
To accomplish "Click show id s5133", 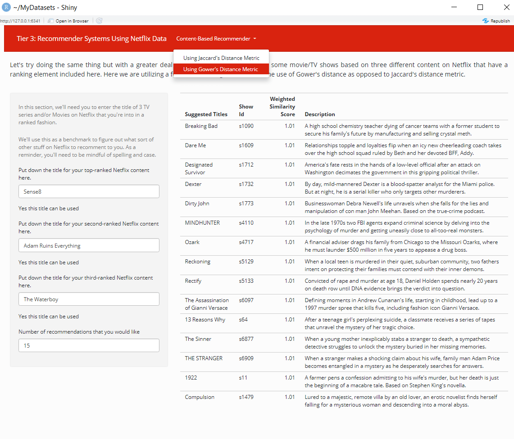I will [x=246, y=281].
